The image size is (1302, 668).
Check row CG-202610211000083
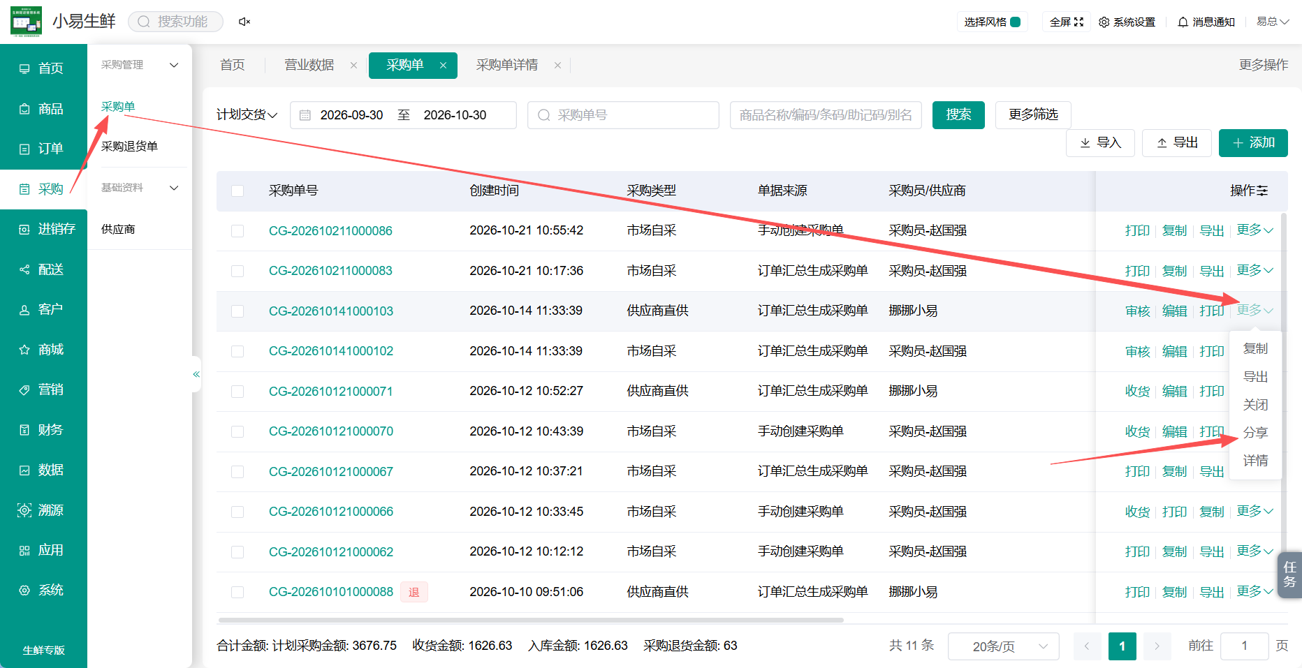pos(237,271)
